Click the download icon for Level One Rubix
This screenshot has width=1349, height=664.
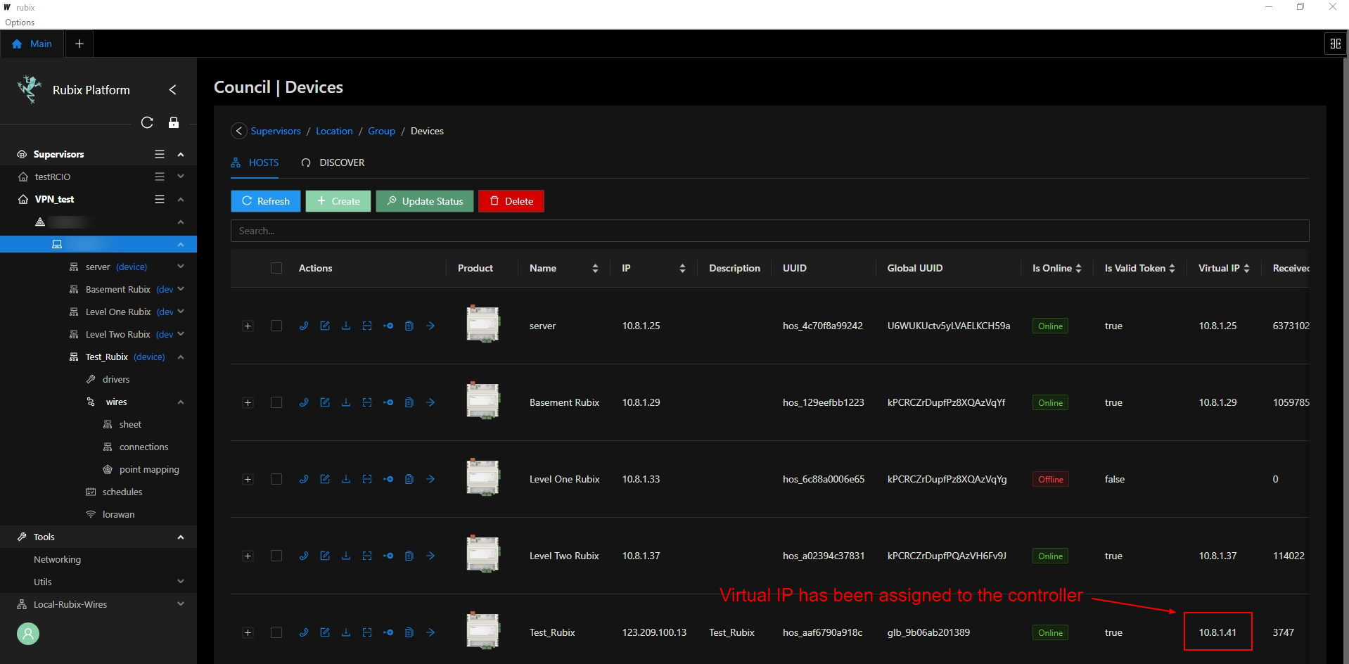[346, 479]
